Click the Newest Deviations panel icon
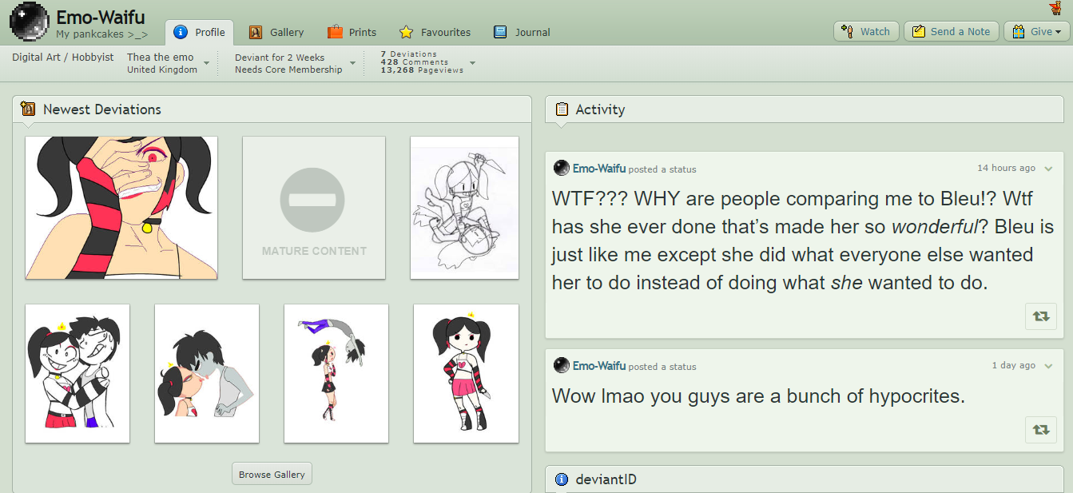 [29, 109]
